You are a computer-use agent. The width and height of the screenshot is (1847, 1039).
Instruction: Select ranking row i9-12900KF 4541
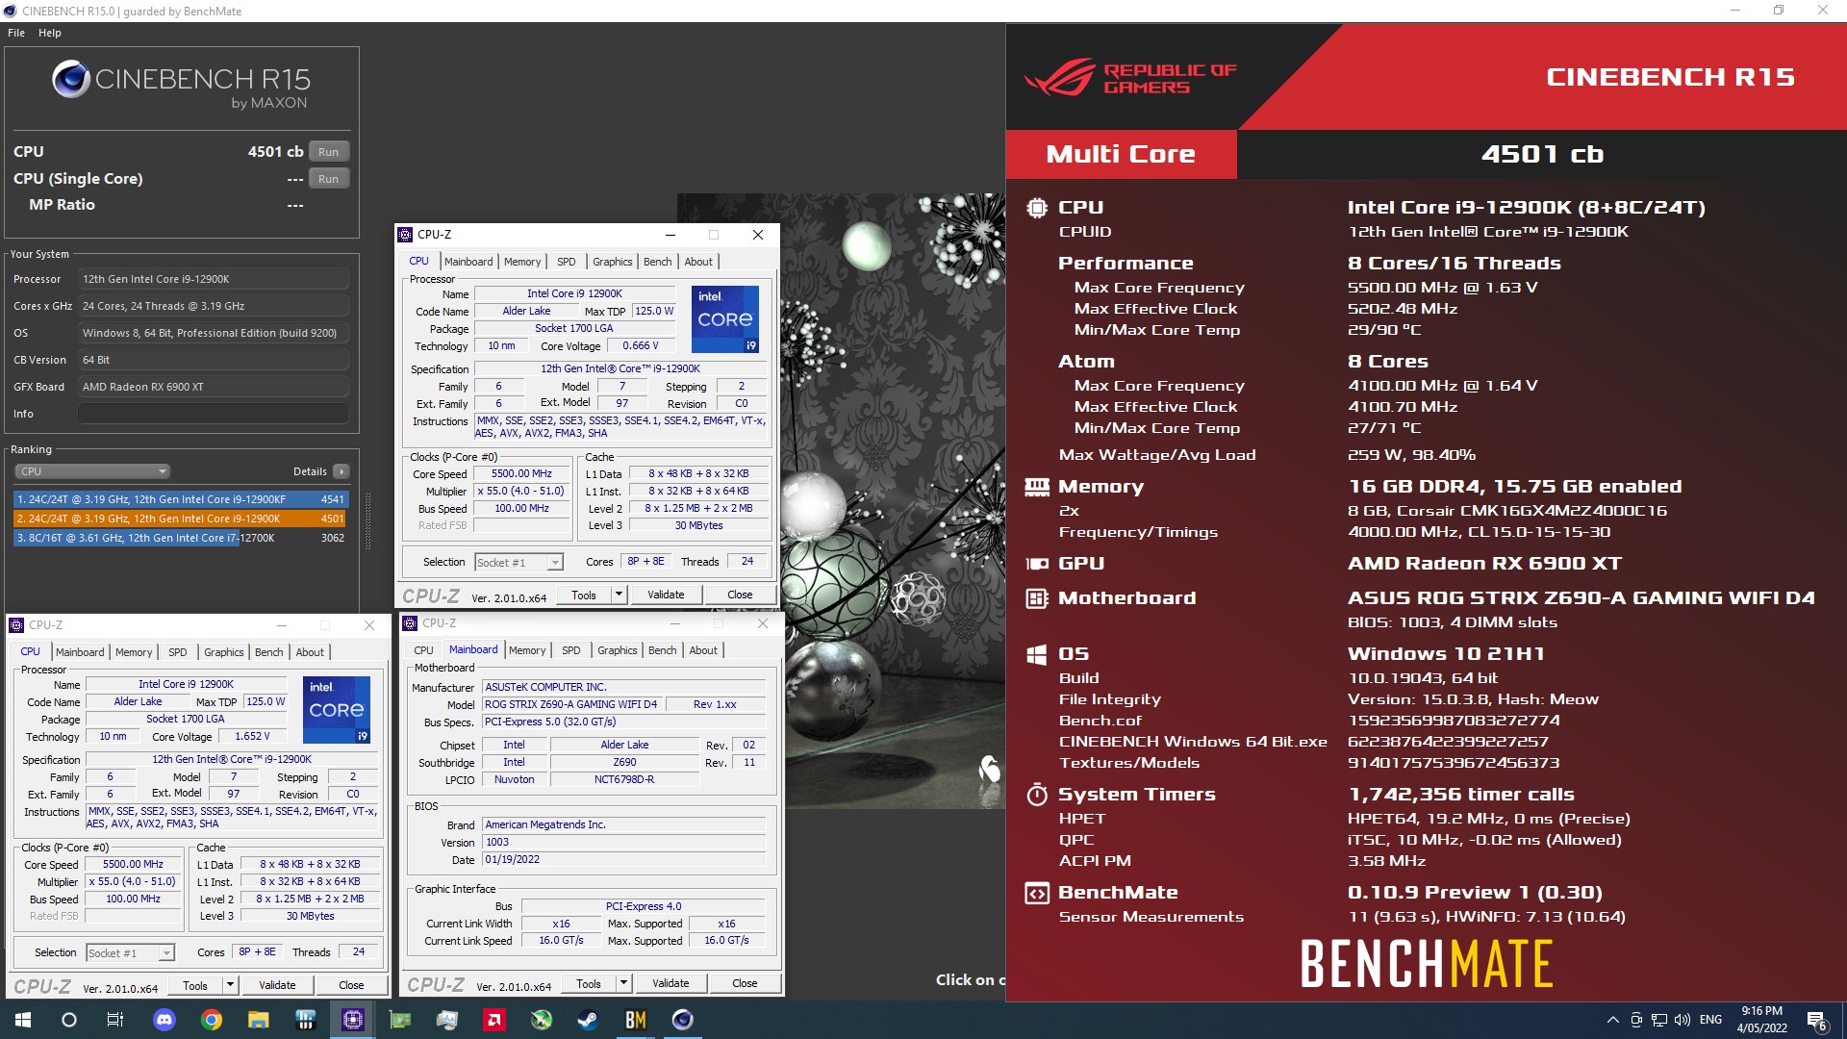tap(181, 499)
